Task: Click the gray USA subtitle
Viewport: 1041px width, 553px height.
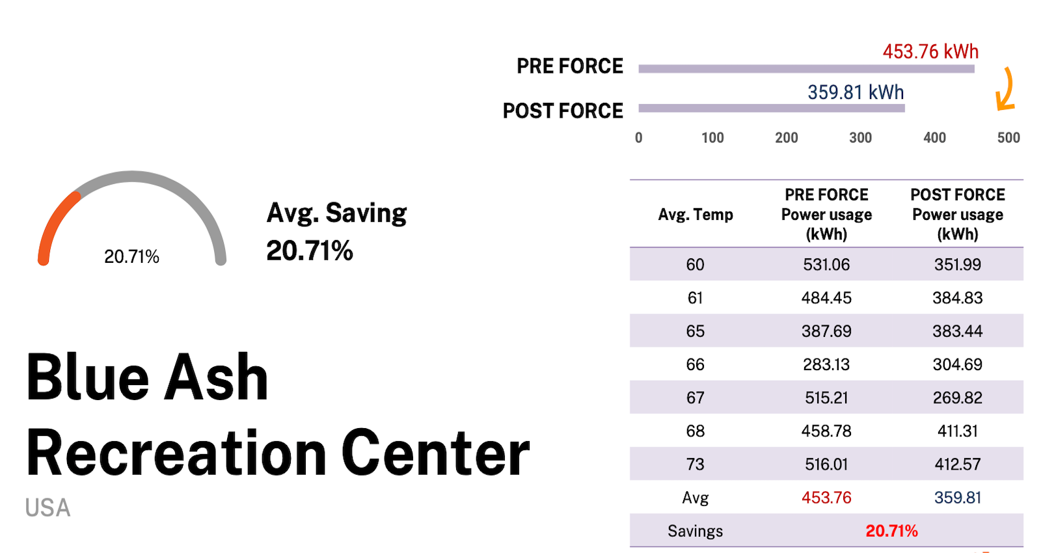Action: point(47,508)
